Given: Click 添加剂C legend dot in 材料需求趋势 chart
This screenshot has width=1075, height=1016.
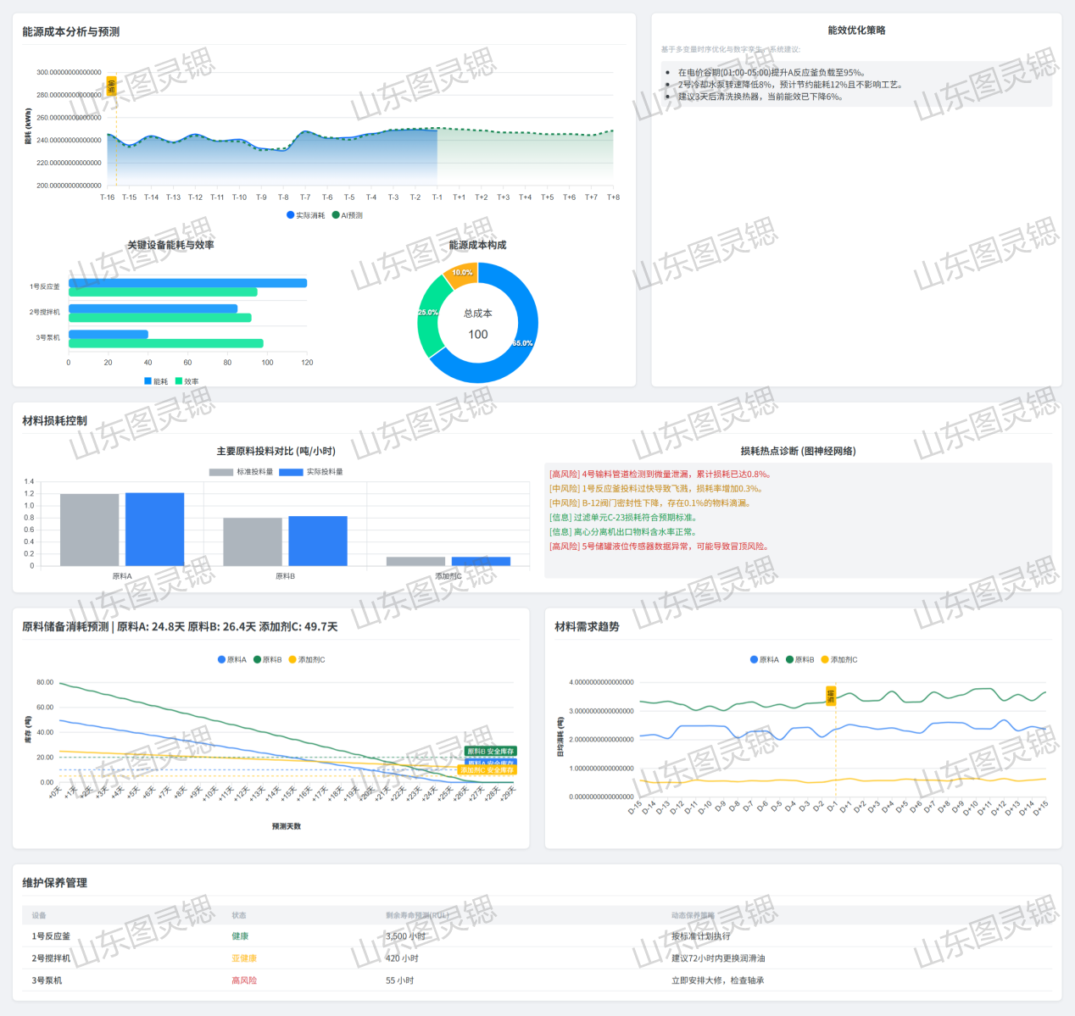Looking at the screenshot, I should 825,659.
